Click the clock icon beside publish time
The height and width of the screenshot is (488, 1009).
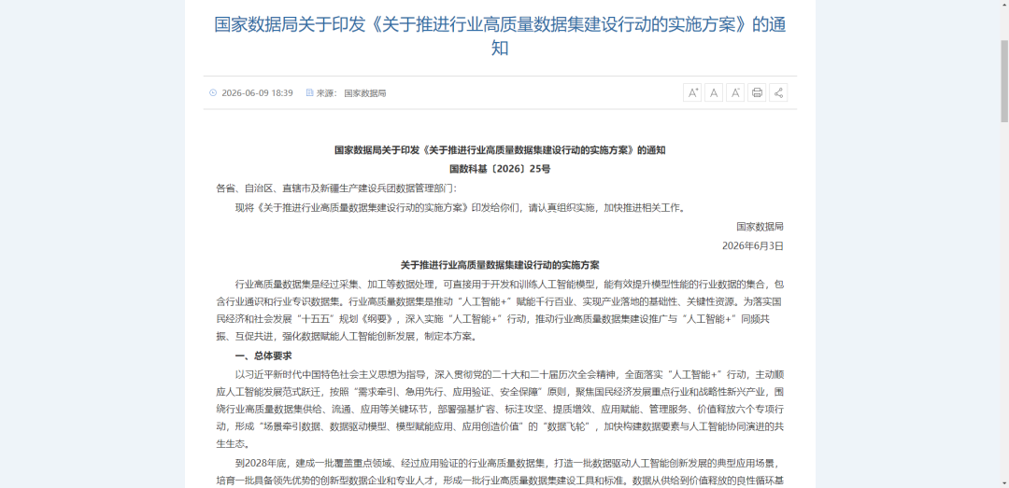pyautogui.click(x=213, y=92)
